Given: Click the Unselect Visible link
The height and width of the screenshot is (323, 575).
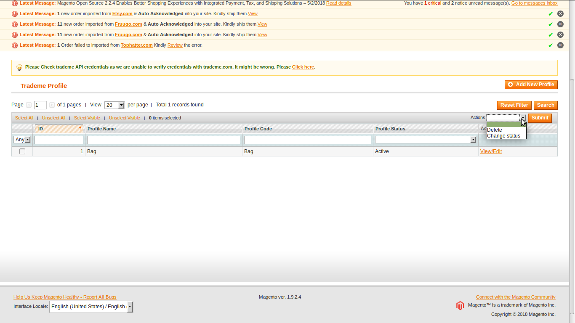Looking at the screenshot, I should pos(125,118).
